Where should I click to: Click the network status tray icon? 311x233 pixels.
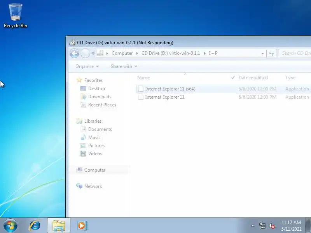tap(262, 226)
